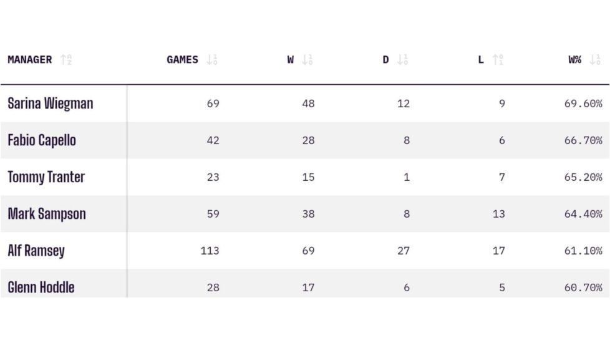This screenshot has height=343, width=610.
Task: Click on Tommy Tranter's name
Action: pos(46,177)
